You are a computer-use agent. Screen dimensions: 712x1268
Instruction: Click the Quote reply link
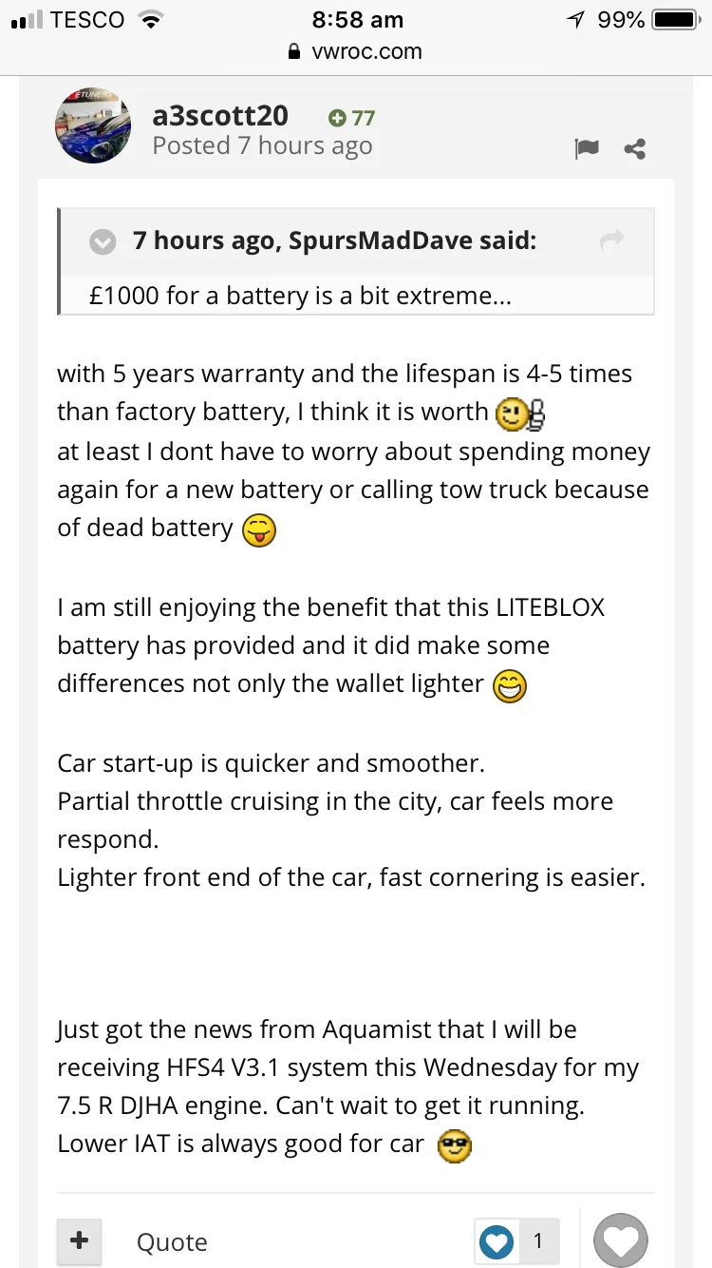coord(172,1242)
